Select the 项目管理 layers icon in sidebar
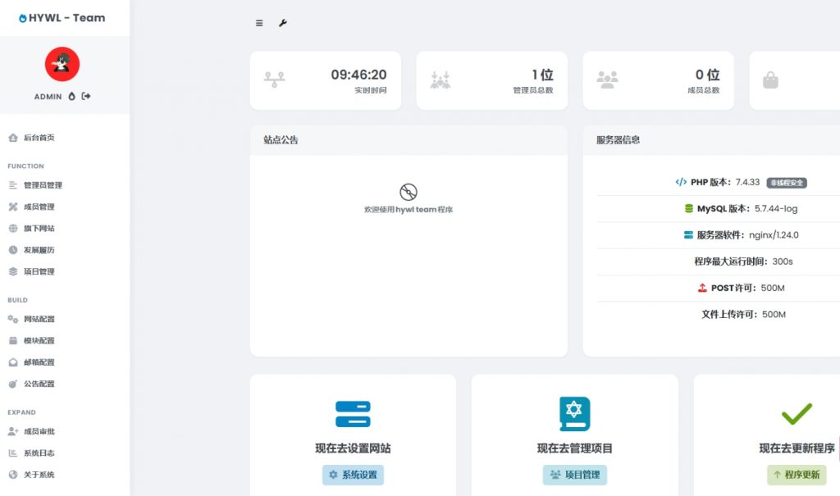This screenshot has height=496, width=840. (x=11, y=271)
